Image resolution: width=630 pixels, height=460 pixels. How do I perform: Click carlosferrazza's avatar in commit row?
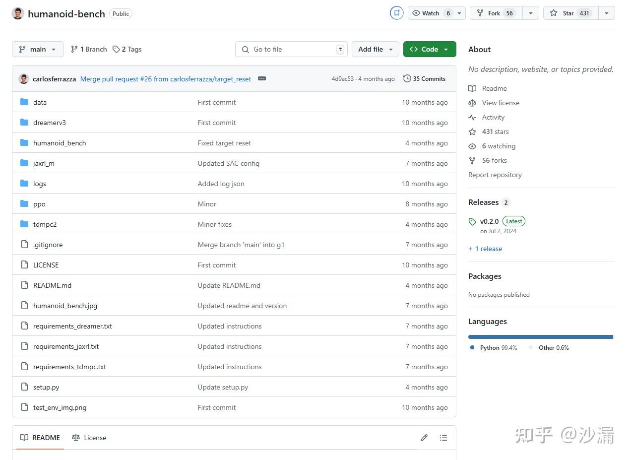coord(24,78)
